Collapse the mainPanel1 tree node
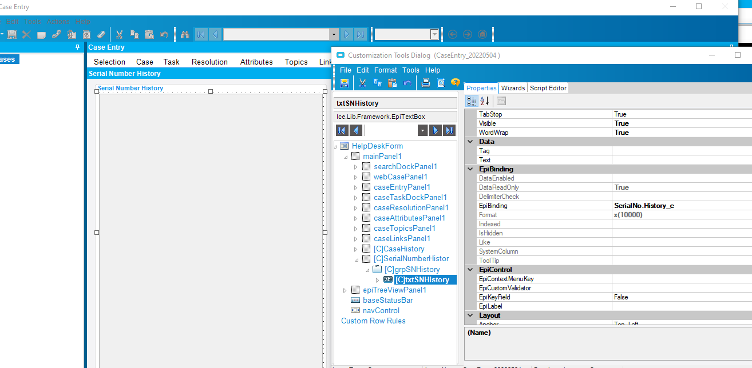Image resolution: width=752 pixels, height=368 pixels. point(345,157)
